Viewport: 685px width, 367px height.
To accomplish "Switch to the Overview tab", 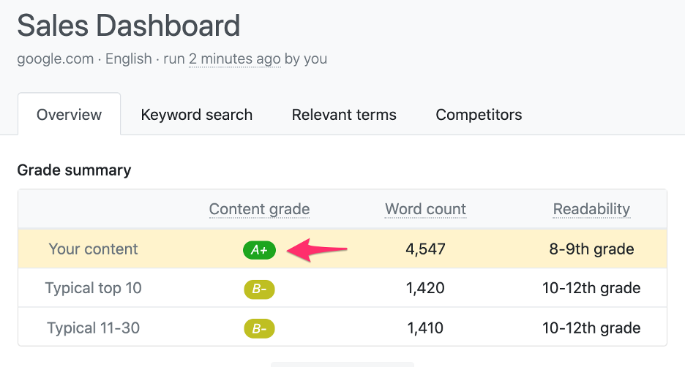I will pyautogui.click(x=69, y=114).
